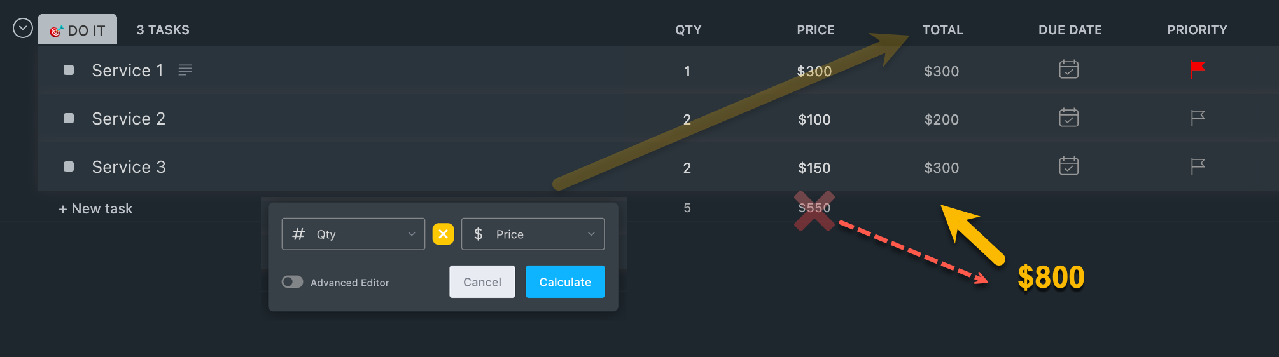The width and height of the screenshot is (1279, 357).
Task: Toggle the Advanced Editor switch
Action: click(293, 281)
